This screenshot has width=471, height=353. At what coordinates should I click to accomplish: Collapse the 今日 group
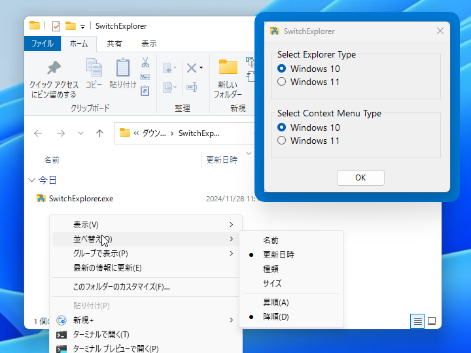[x=31, y=180]
